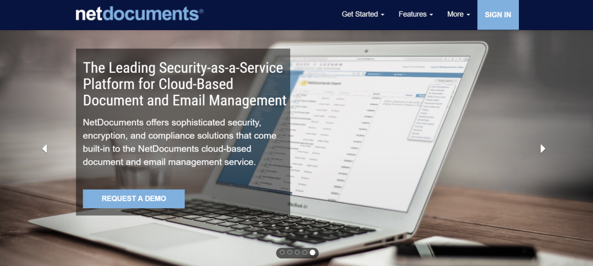The height and width of the screenshot is (266, 593).
Task: Open the More dropdown menu
Action: (459, 14)
